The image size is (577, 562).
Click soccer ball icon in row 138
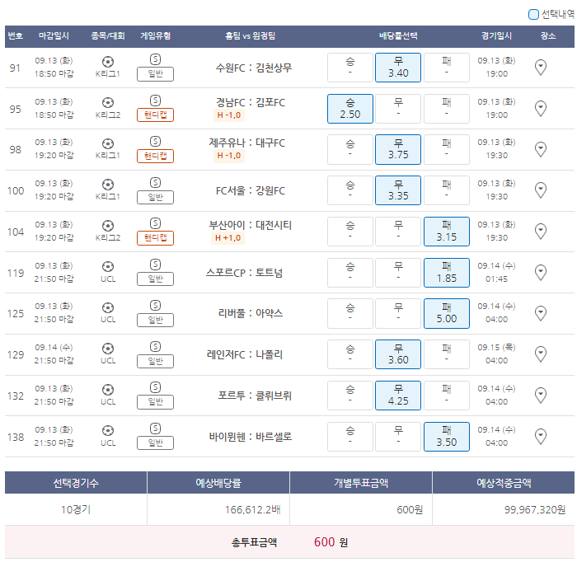pos(108,430)
